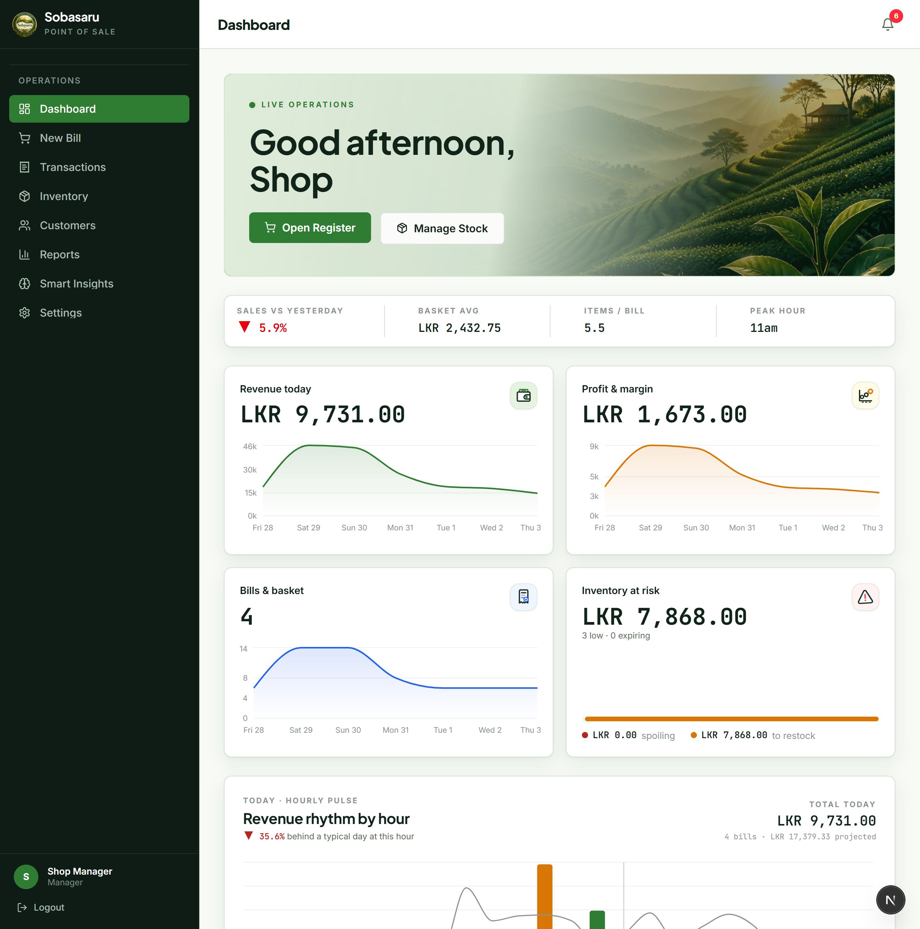Click Logout link in sidebar
The height and width of the screenshot is (929, 920).
coord(41,907)
